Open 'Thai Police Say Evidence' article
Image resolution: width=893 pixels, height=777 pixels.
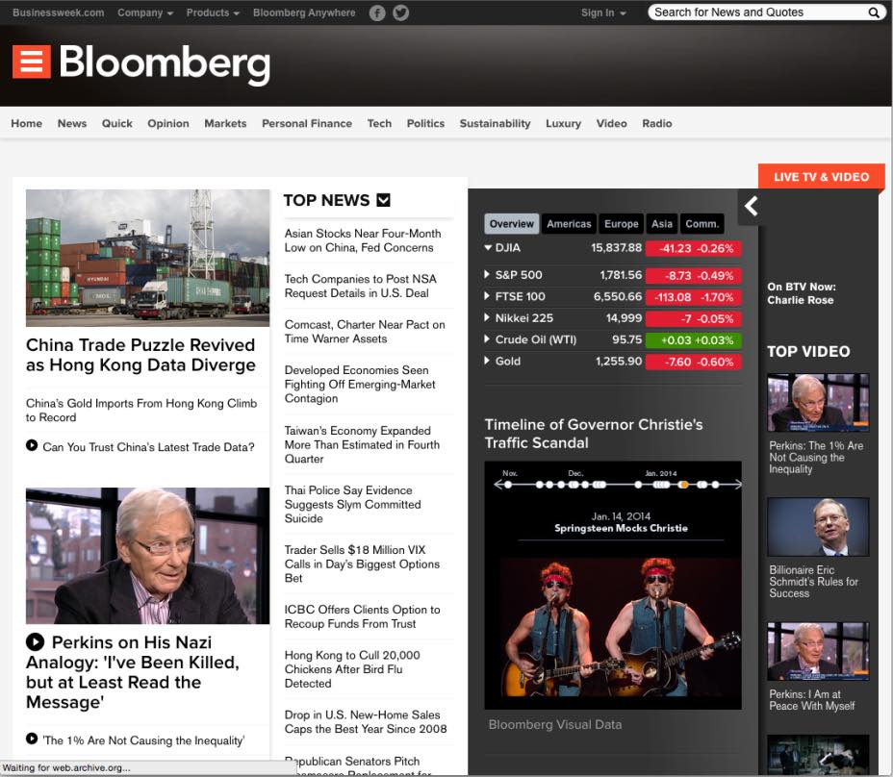(352, 504)
